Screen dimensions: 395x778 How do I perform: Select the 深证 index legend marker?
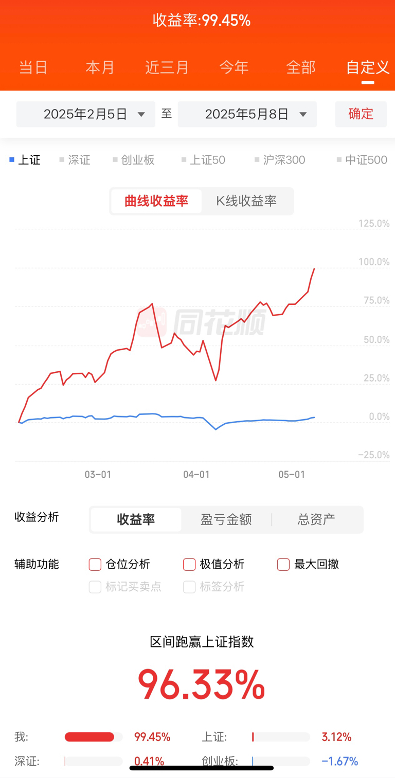(75, 160)
